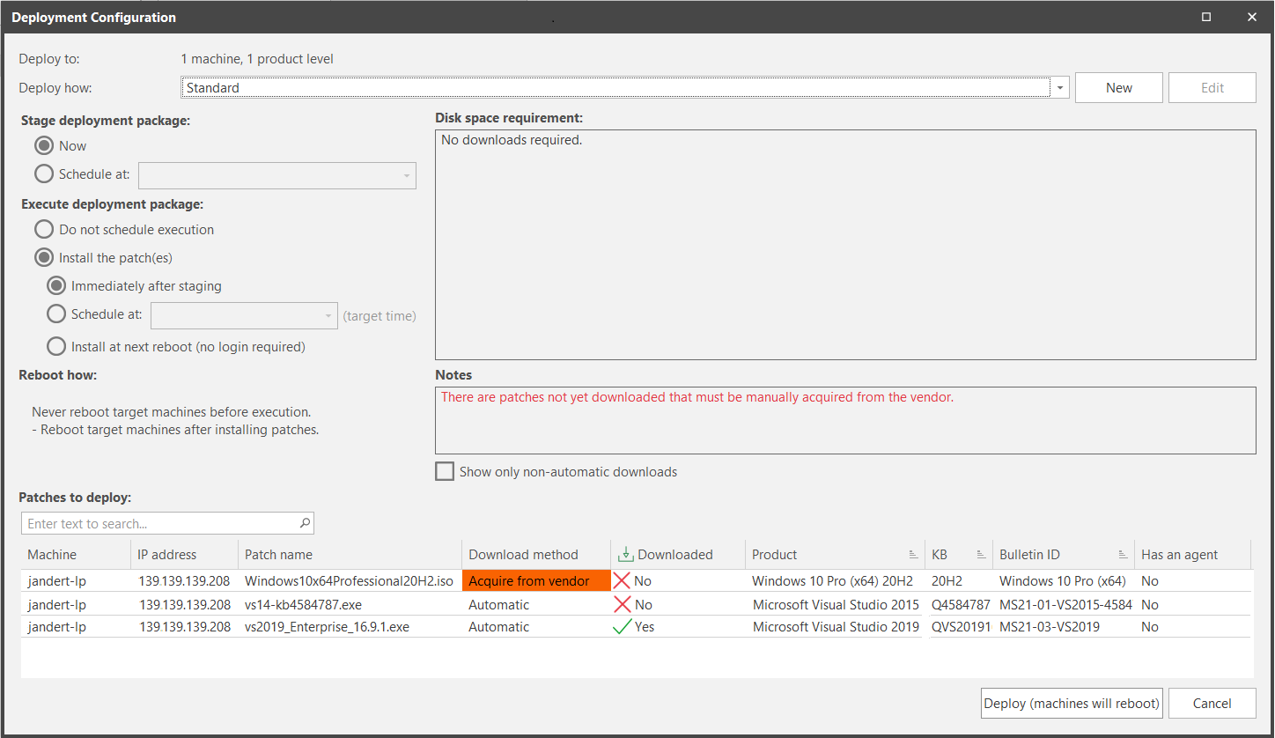
Task: Close the Deployment Configuration window
Action: click(1251, 17)
